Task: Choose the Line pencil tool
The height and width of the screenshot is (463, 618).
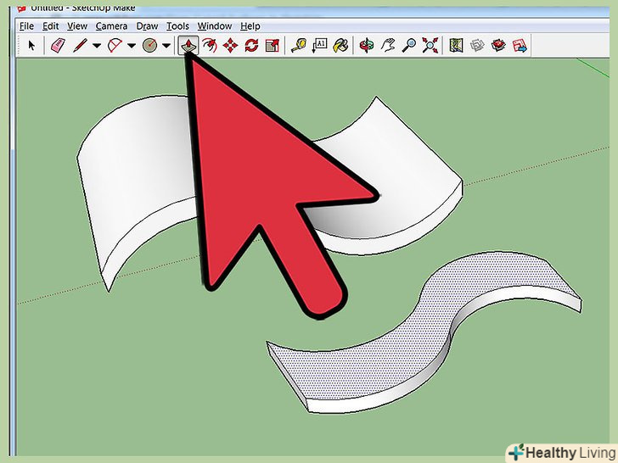Action: [x=80, y=45]
